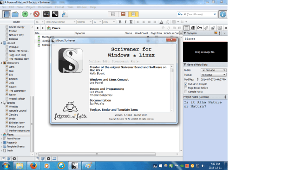Click the Windows Start button
288x170 pixels.
pos(6,166)
